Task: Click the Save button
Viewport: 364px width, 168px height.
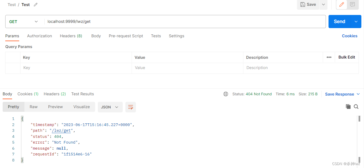Action: [308, 4]
